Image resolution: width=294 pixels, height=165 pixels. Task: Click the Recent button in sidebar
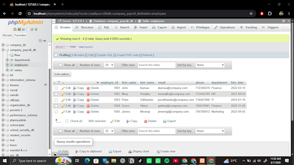tap(7, 35)
